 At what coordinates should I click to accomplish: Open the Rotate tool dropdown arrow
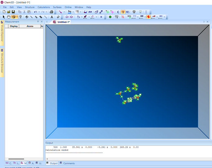(17, 17)
